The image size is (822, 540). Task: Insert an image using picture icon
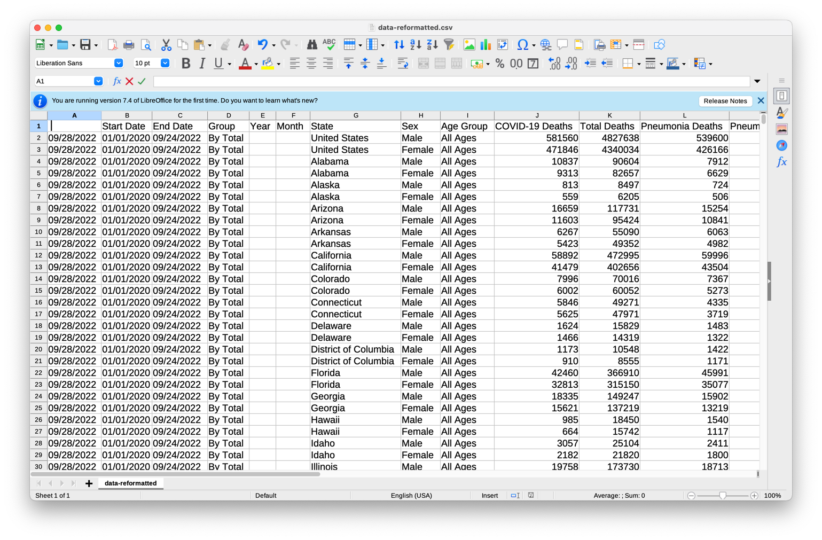coord(469,45)
